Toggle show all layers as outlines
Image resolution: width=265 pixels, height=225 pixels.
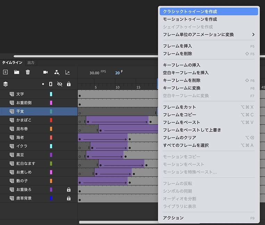(x=51, y=84)
